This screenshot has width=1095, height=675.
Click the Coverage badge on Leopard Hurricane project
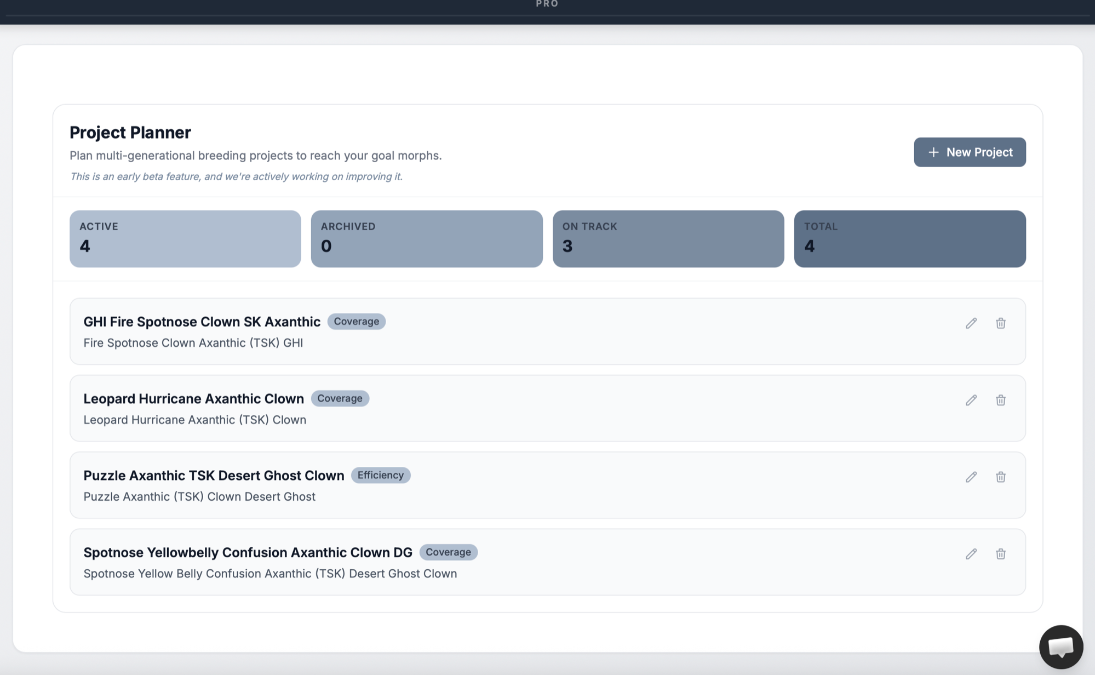tap(340, 398)
